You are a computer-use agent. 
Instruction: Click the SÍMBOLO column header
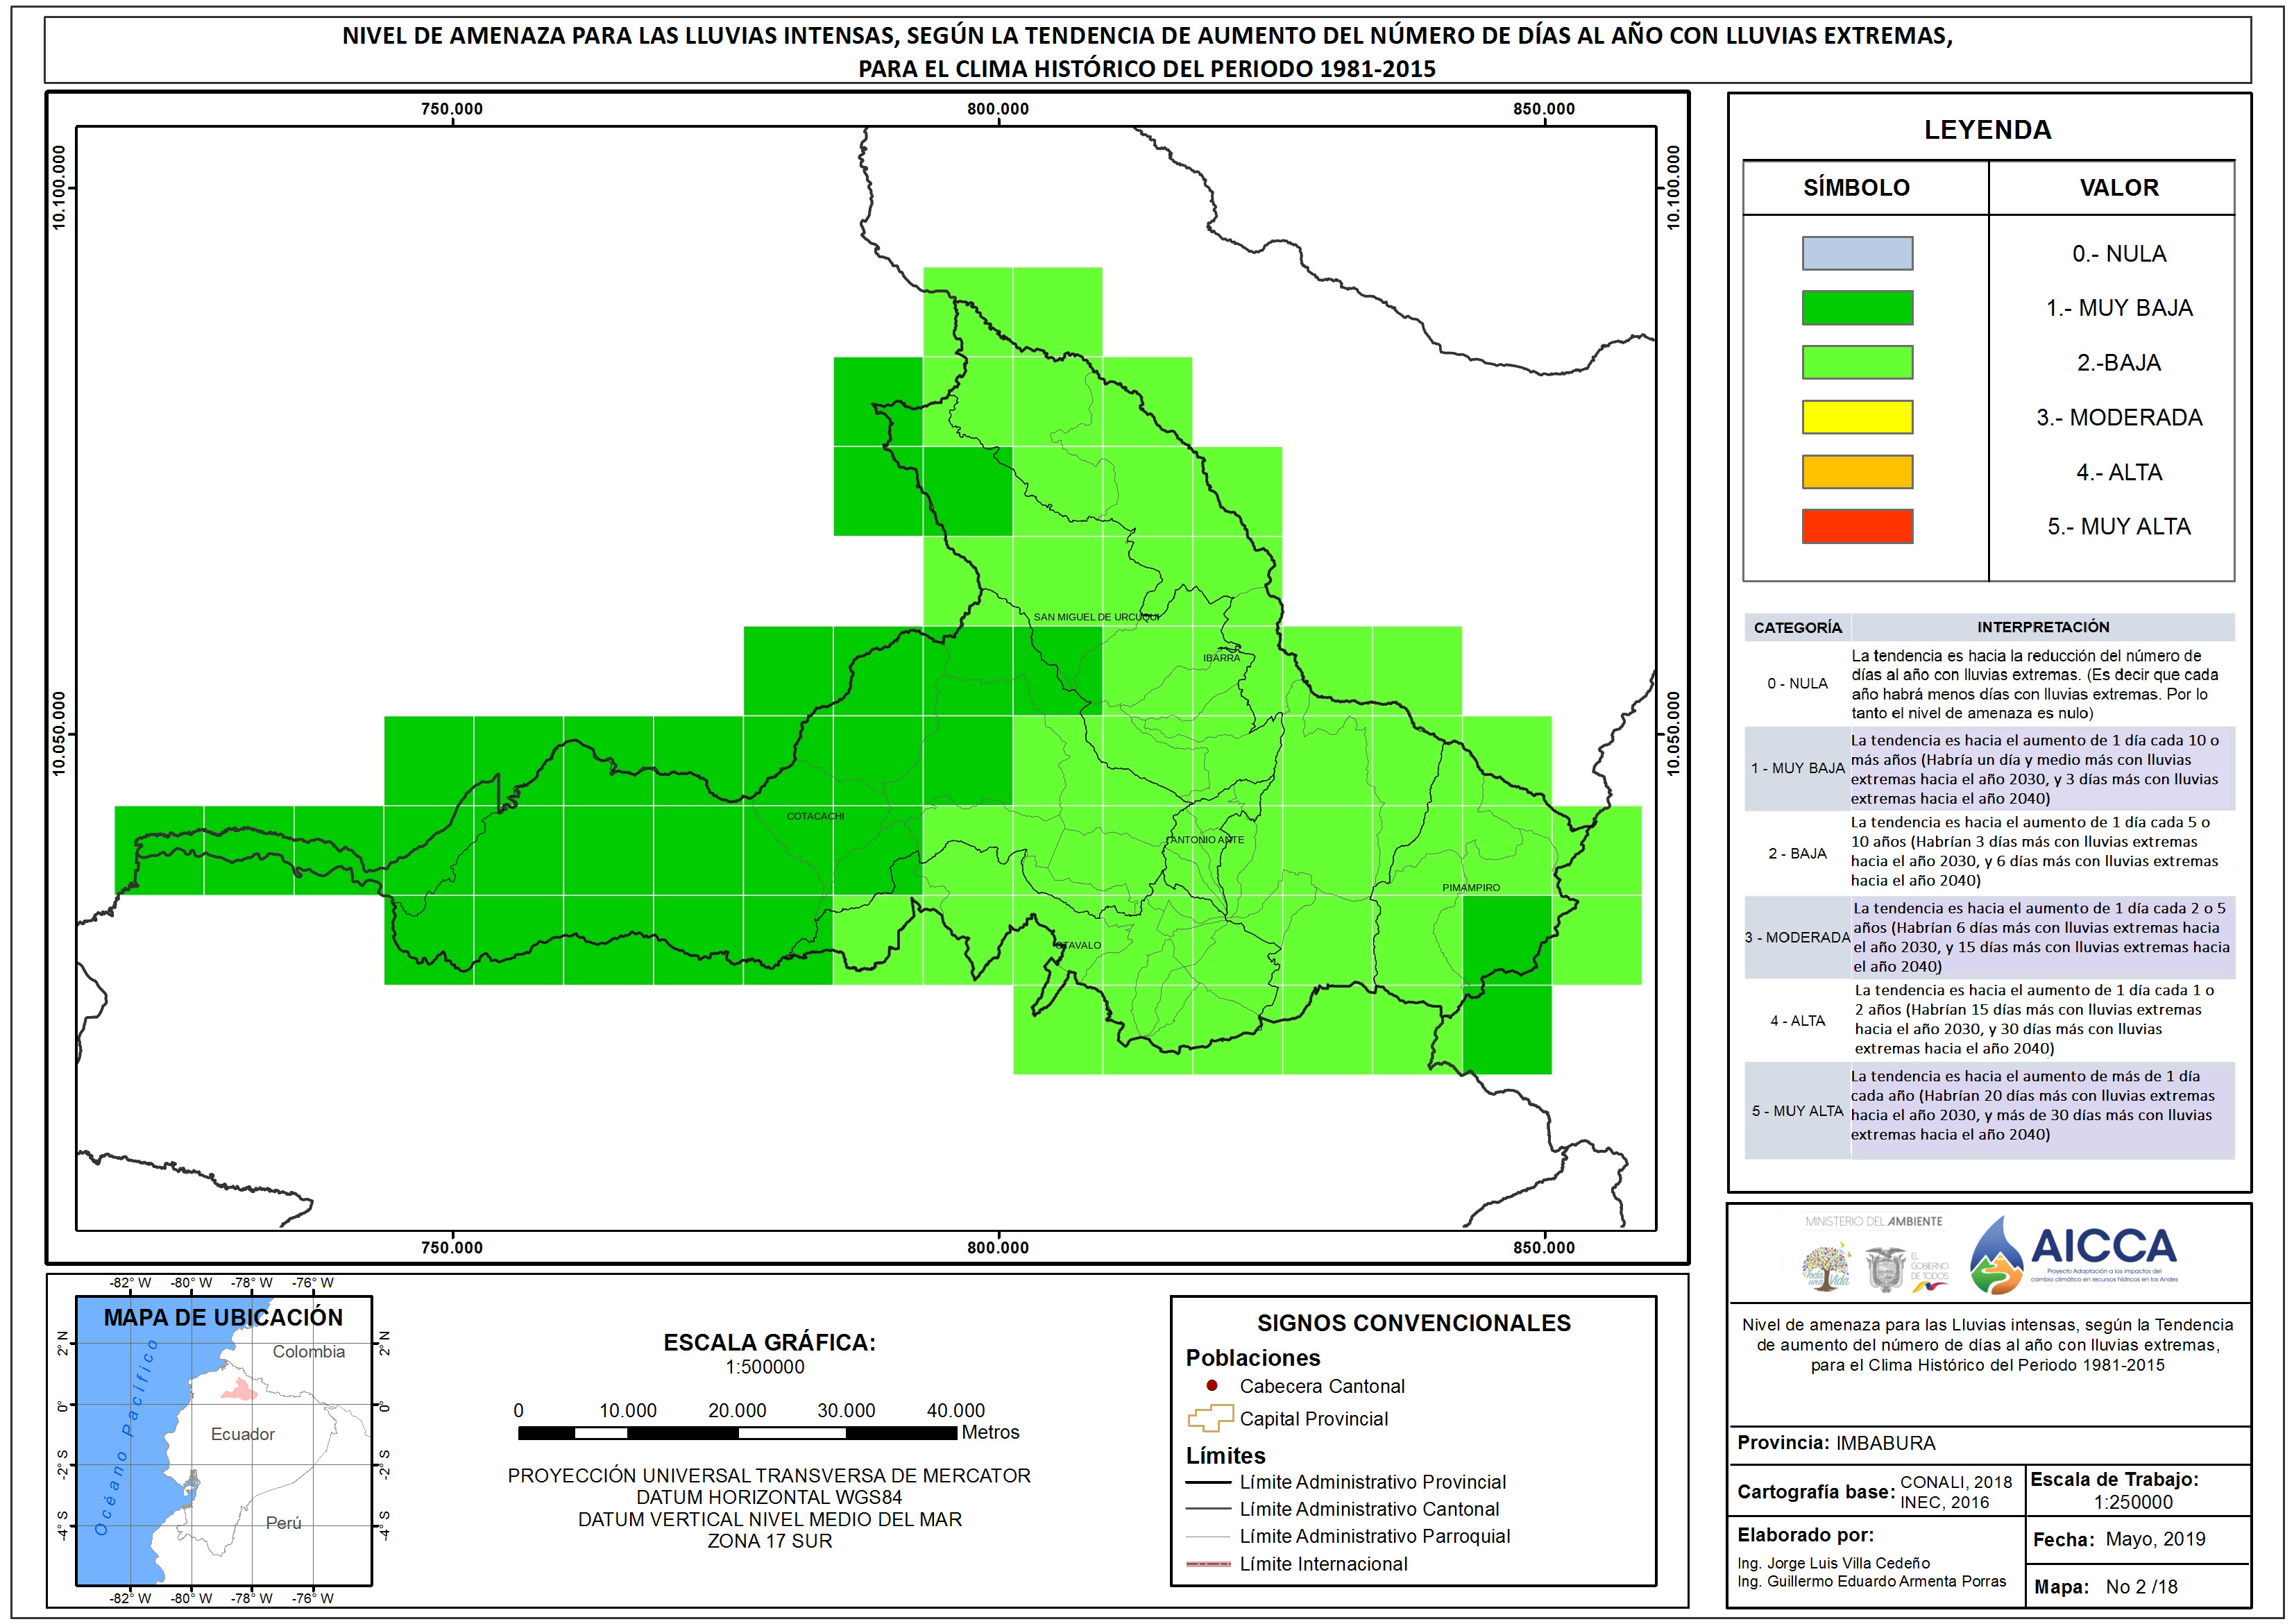coord(1856,187)
